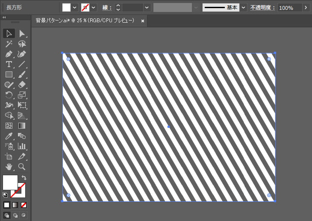Open fill color dropdown in control bar
The height and width of the screenshot is (221, 312).
[75, 8]
